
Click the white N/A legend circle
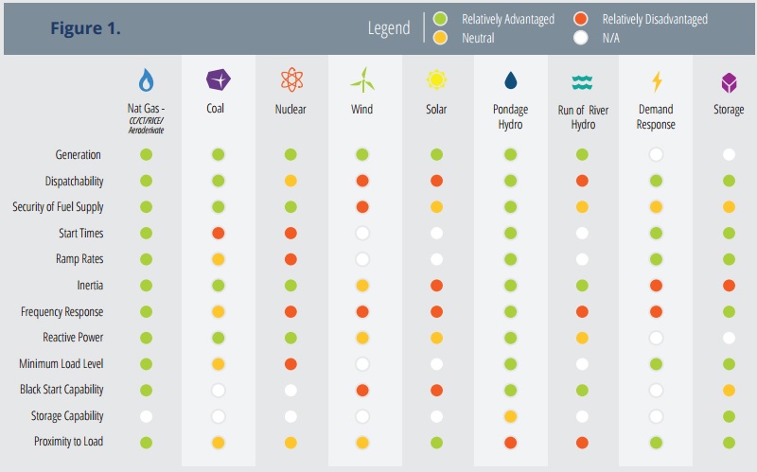(582, 39)
